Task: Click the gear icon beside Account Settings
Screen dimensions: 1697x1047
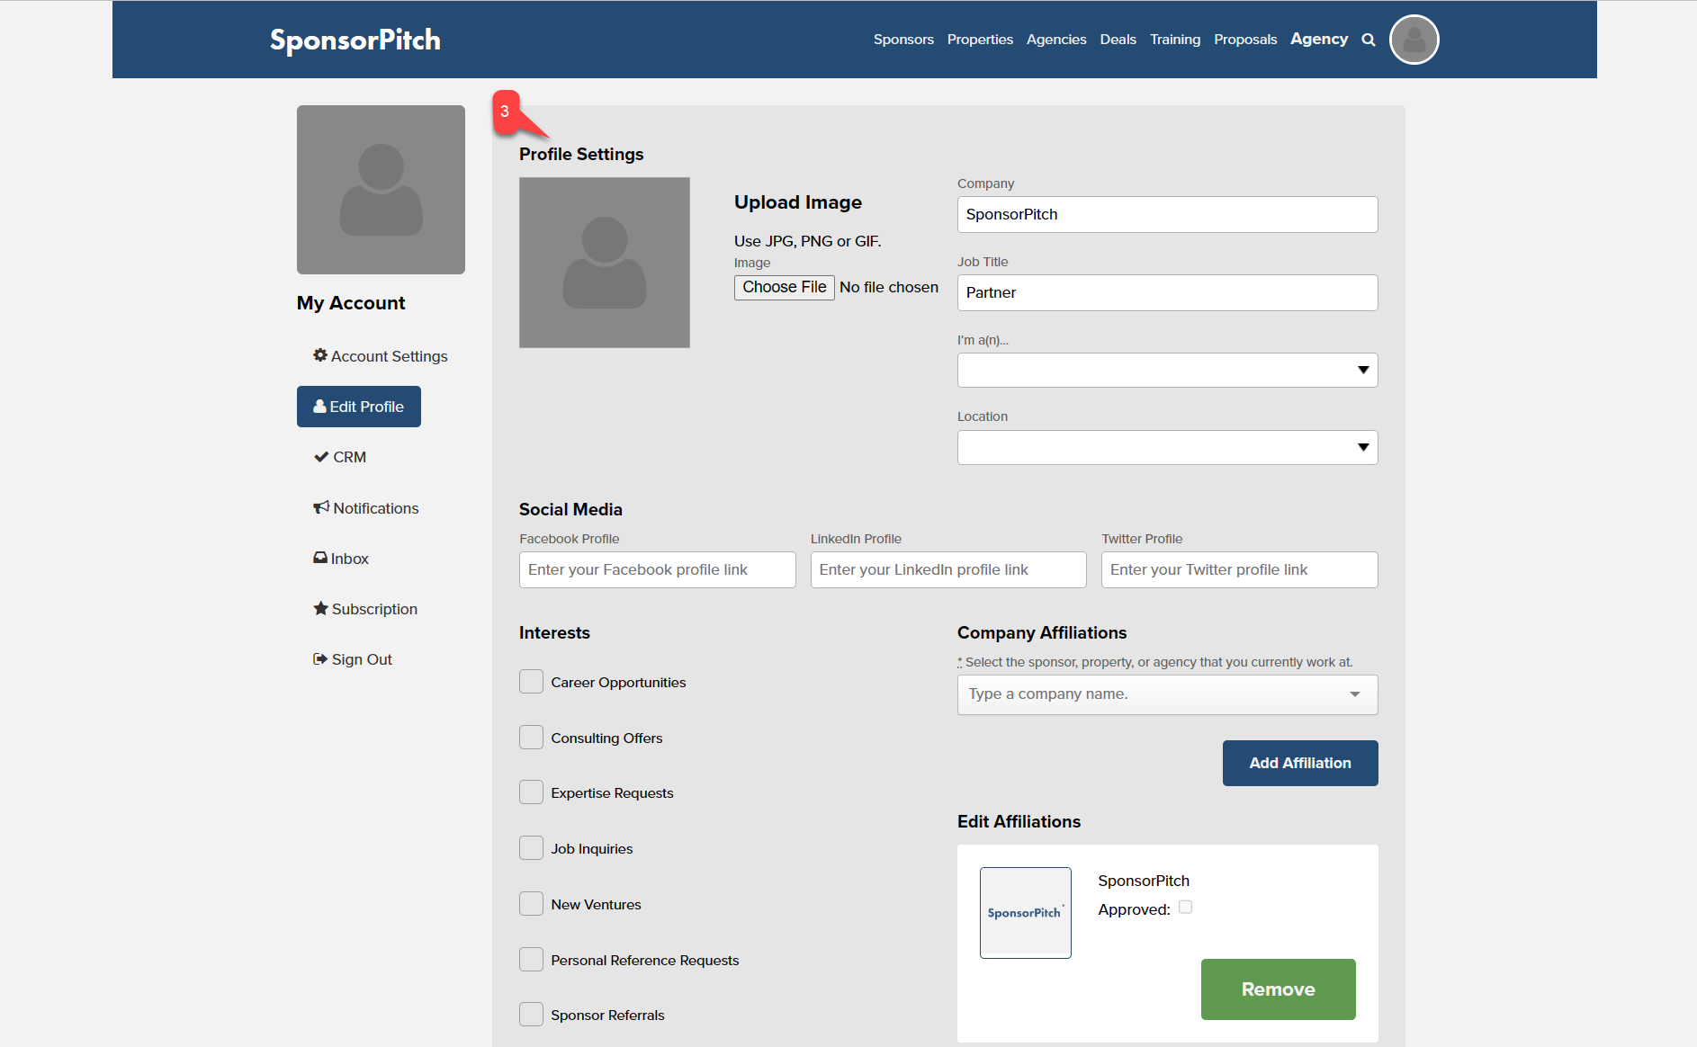Action: [319, 355]
